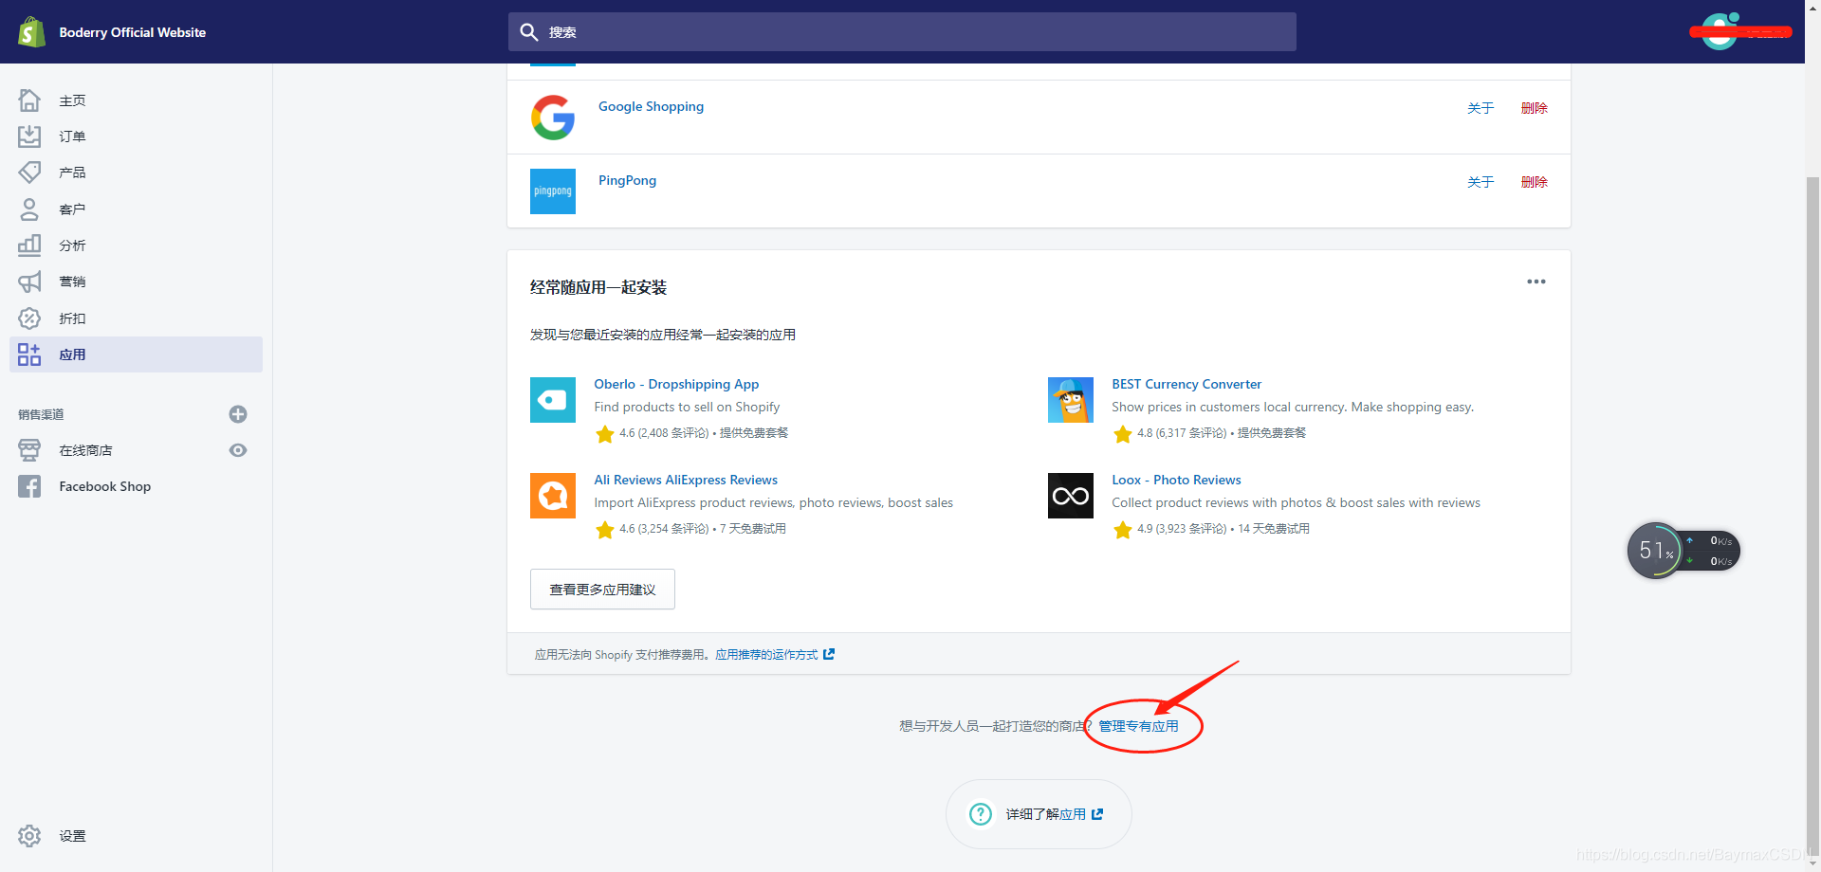This screenshot has height=872, width=1821.
Task: Open the 订单 orders icon
Action: [x=29, y=136]
